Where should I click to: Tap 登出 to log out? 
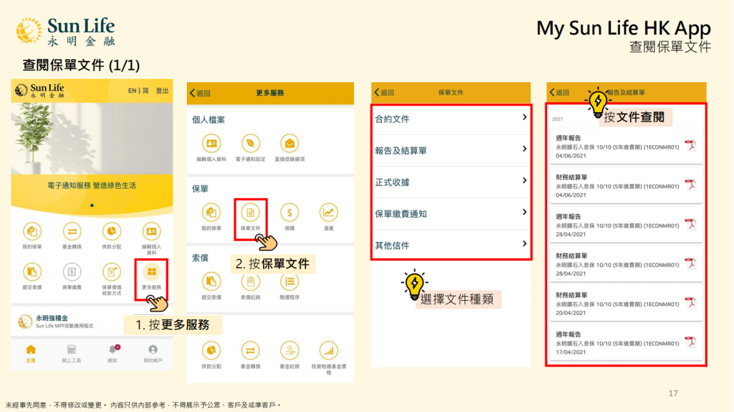[162, 91]
